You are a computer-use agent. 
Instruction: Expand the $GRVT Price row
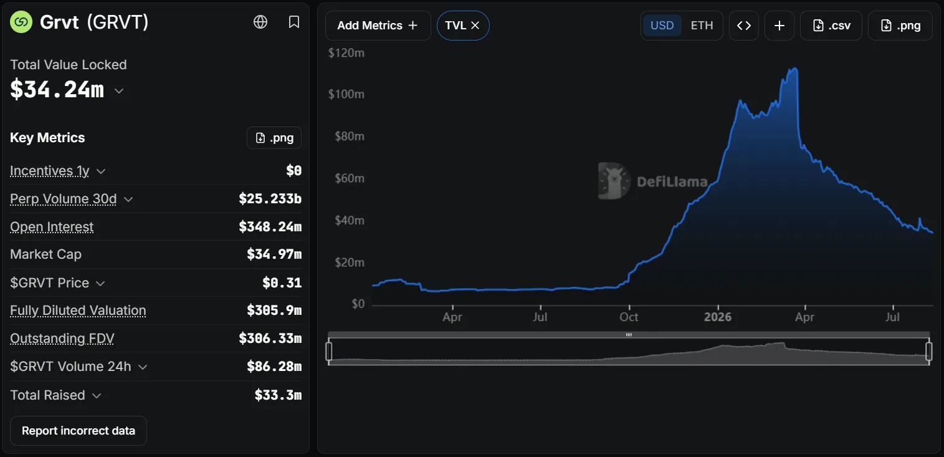100,283
